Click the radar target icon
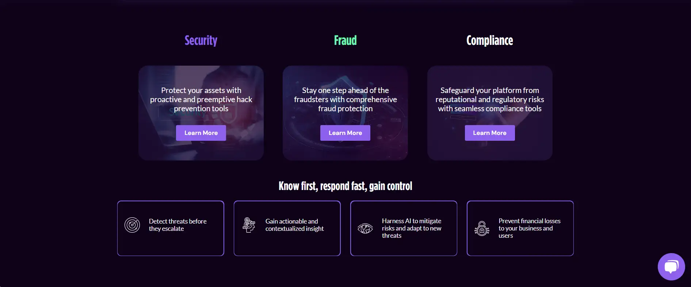 132,225
